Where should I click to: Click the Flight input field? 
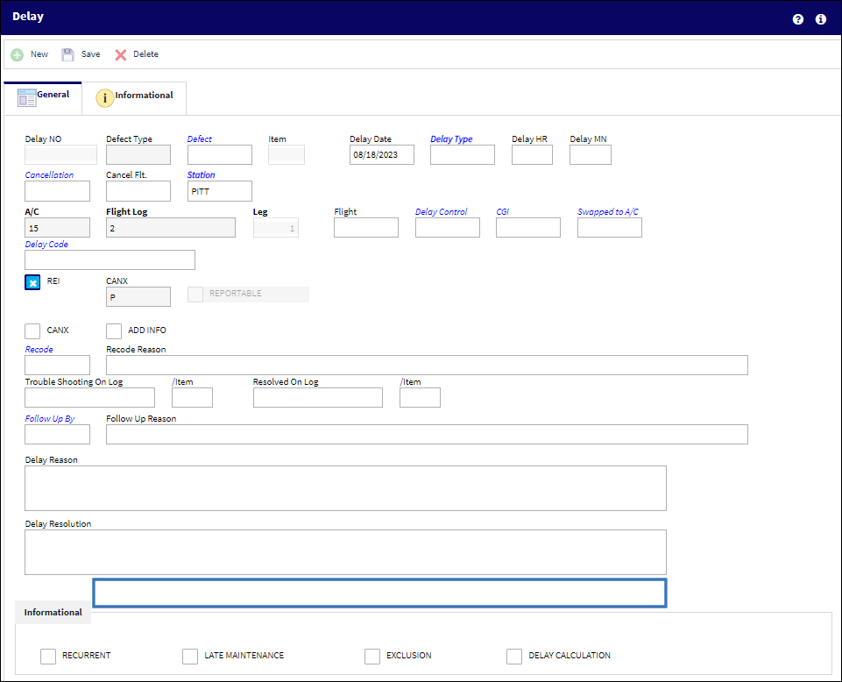point(366,228)
